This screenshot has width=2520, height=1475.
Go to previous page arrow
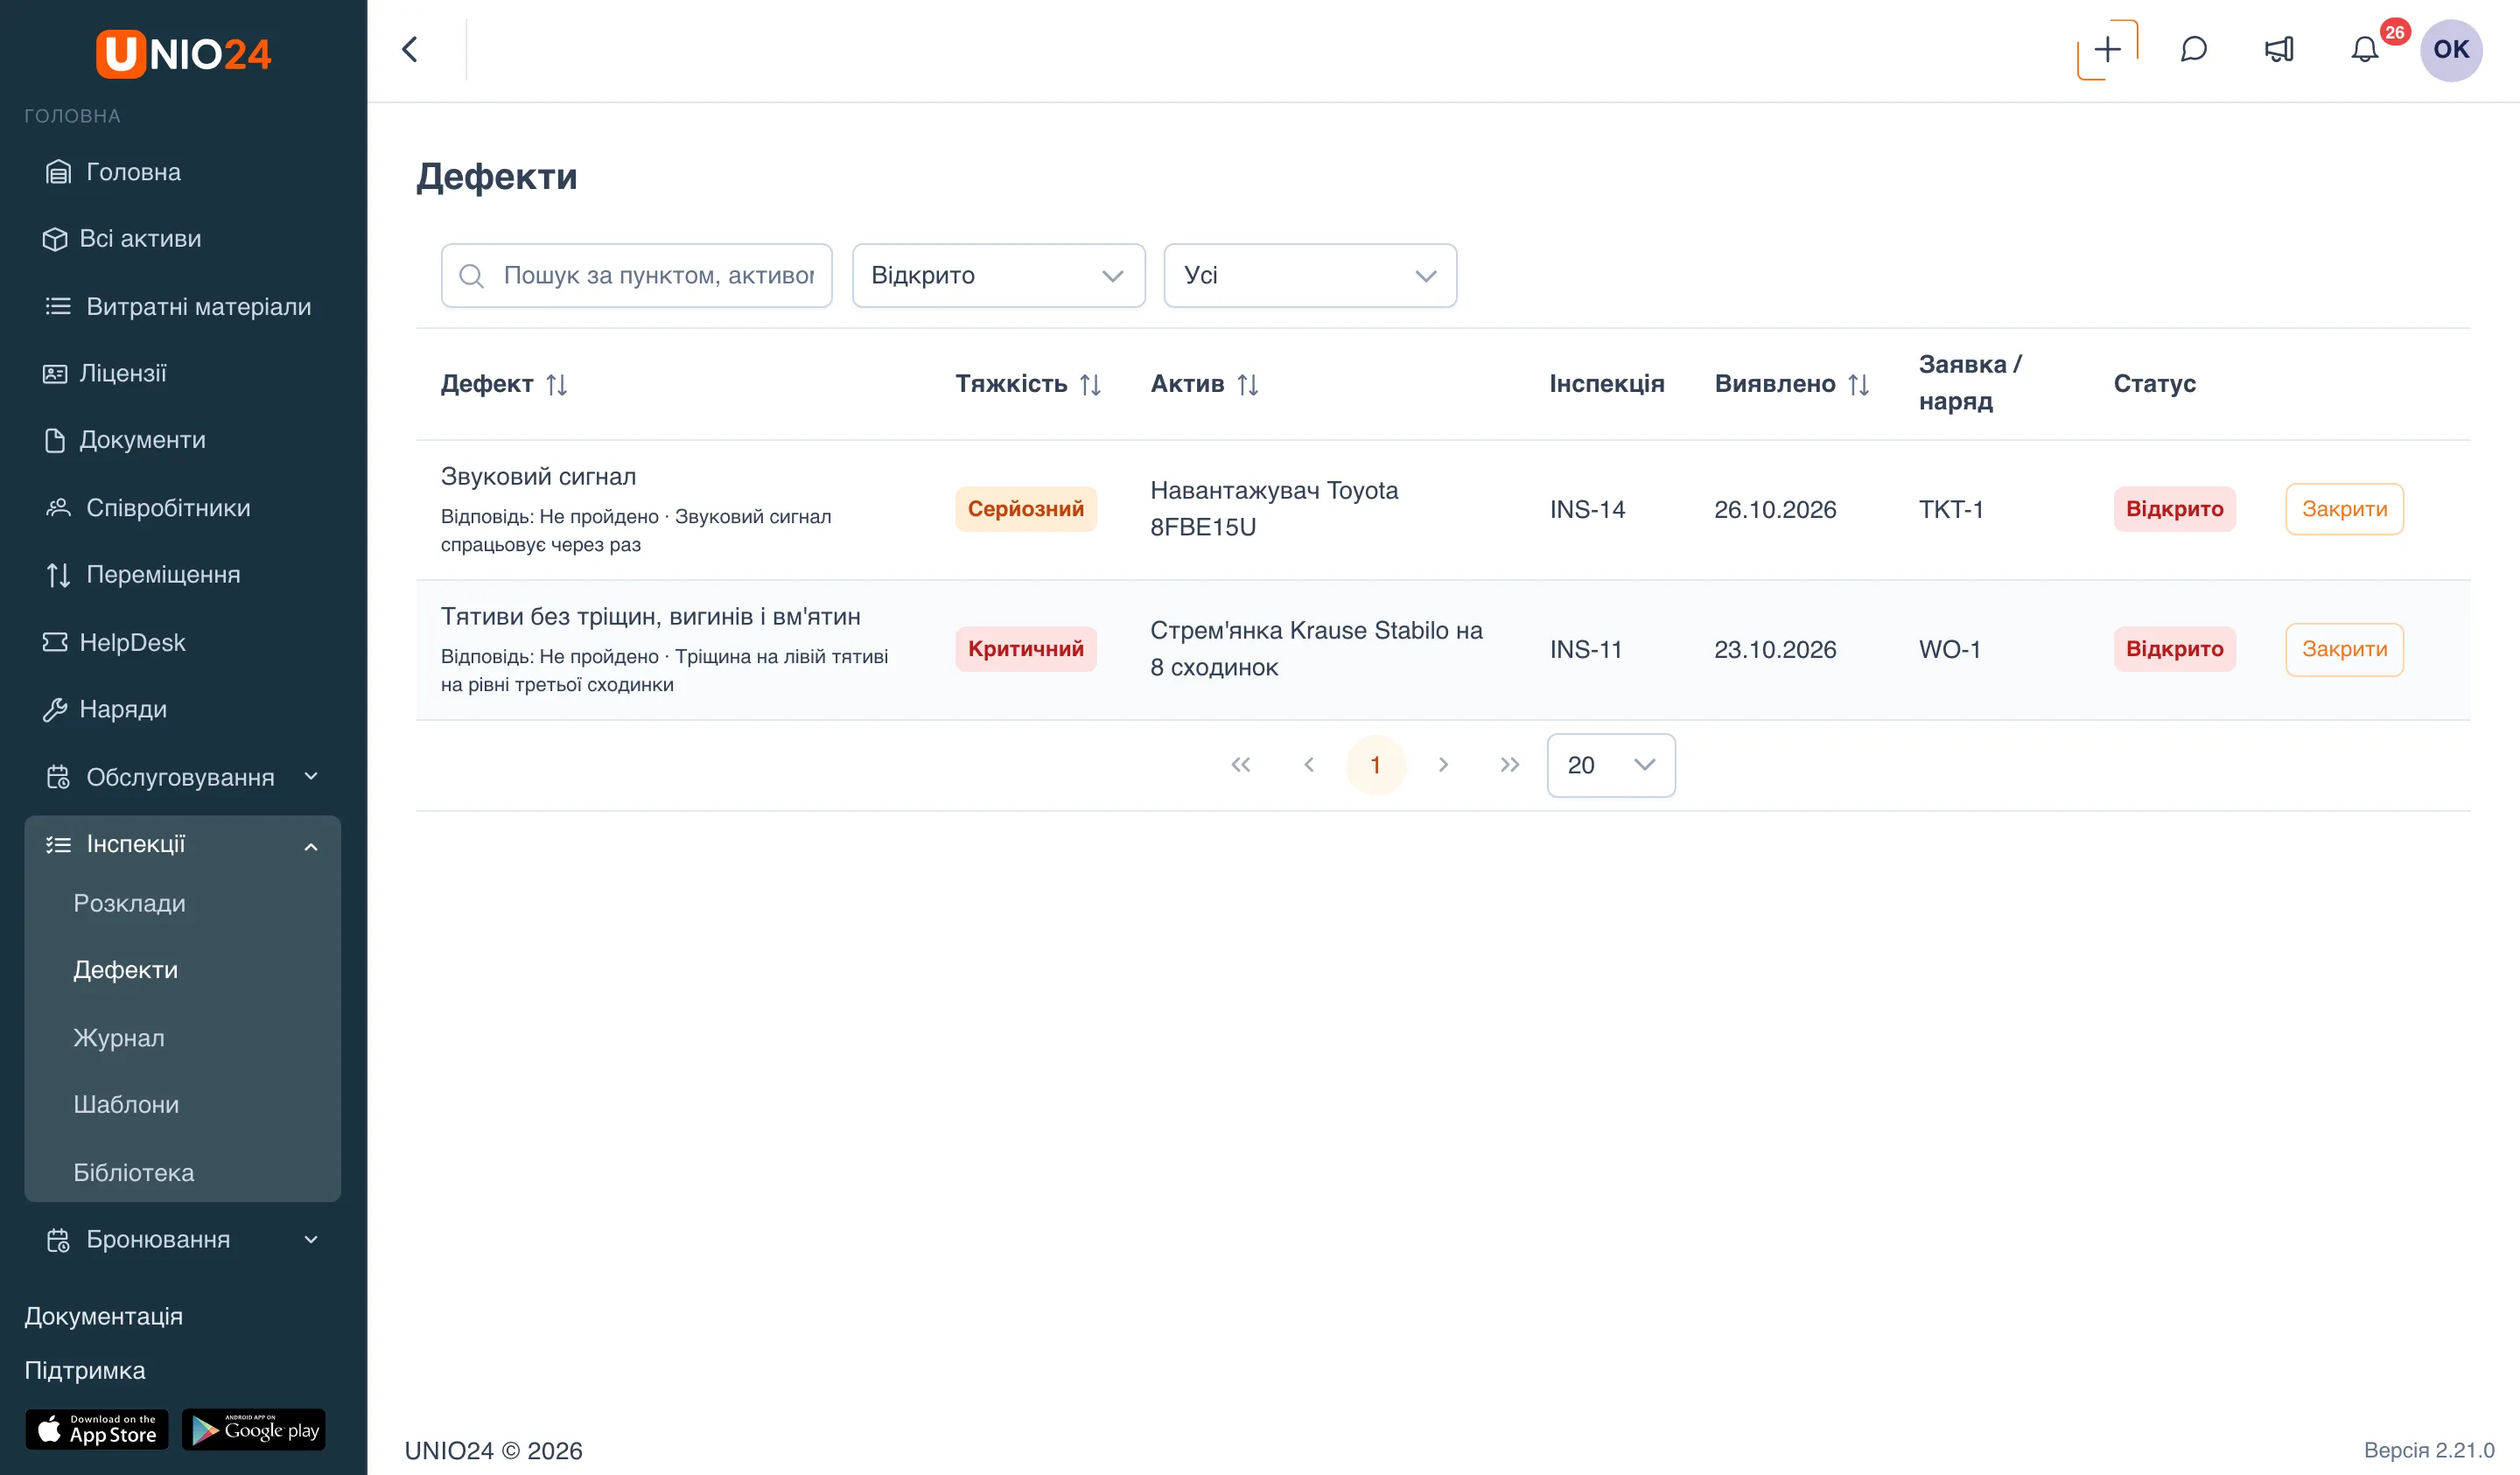click(x=1308, y=764)
